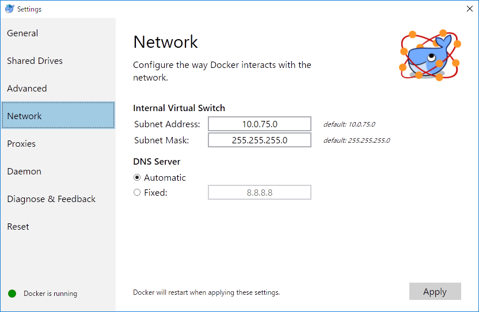
Task: Click the 'default: 255.255.255.0' hint text
Action: coord(356,140)
